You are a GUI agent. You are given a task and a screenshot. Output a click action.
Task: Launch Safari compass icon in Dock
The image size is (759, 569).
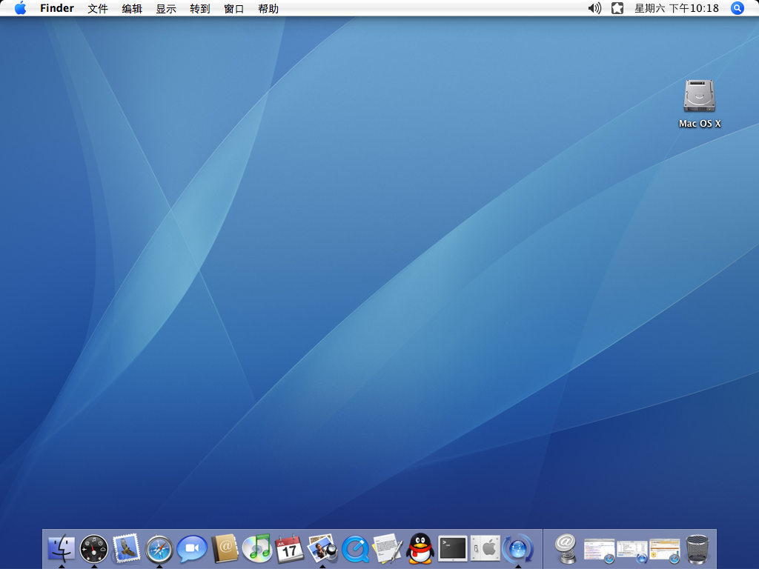tap(159, 549)
